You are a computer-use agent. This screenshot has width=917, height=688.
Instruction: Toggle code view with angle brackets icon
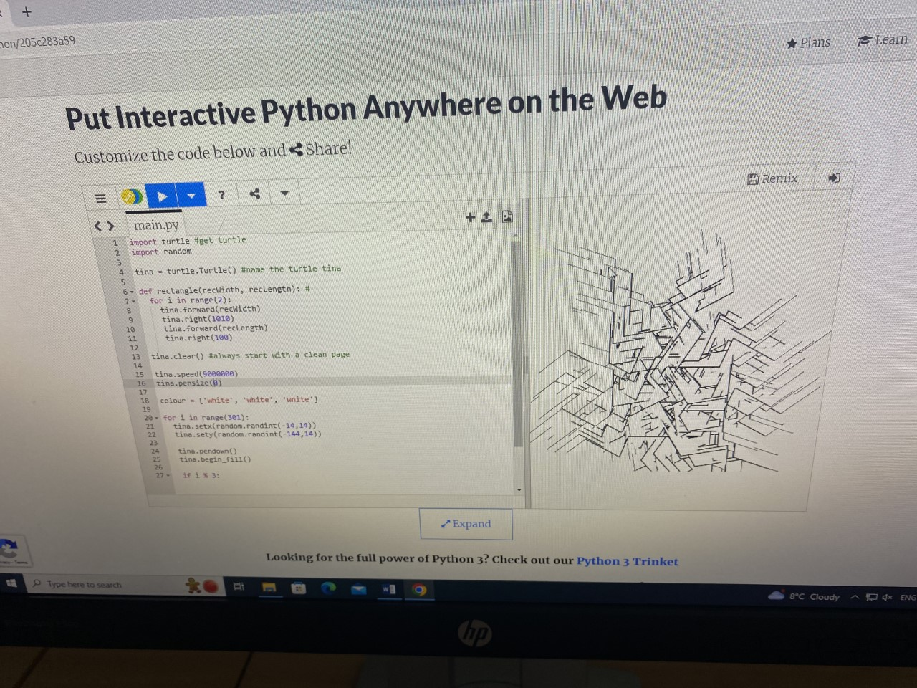pyautogui.click(x=104, y=226)
